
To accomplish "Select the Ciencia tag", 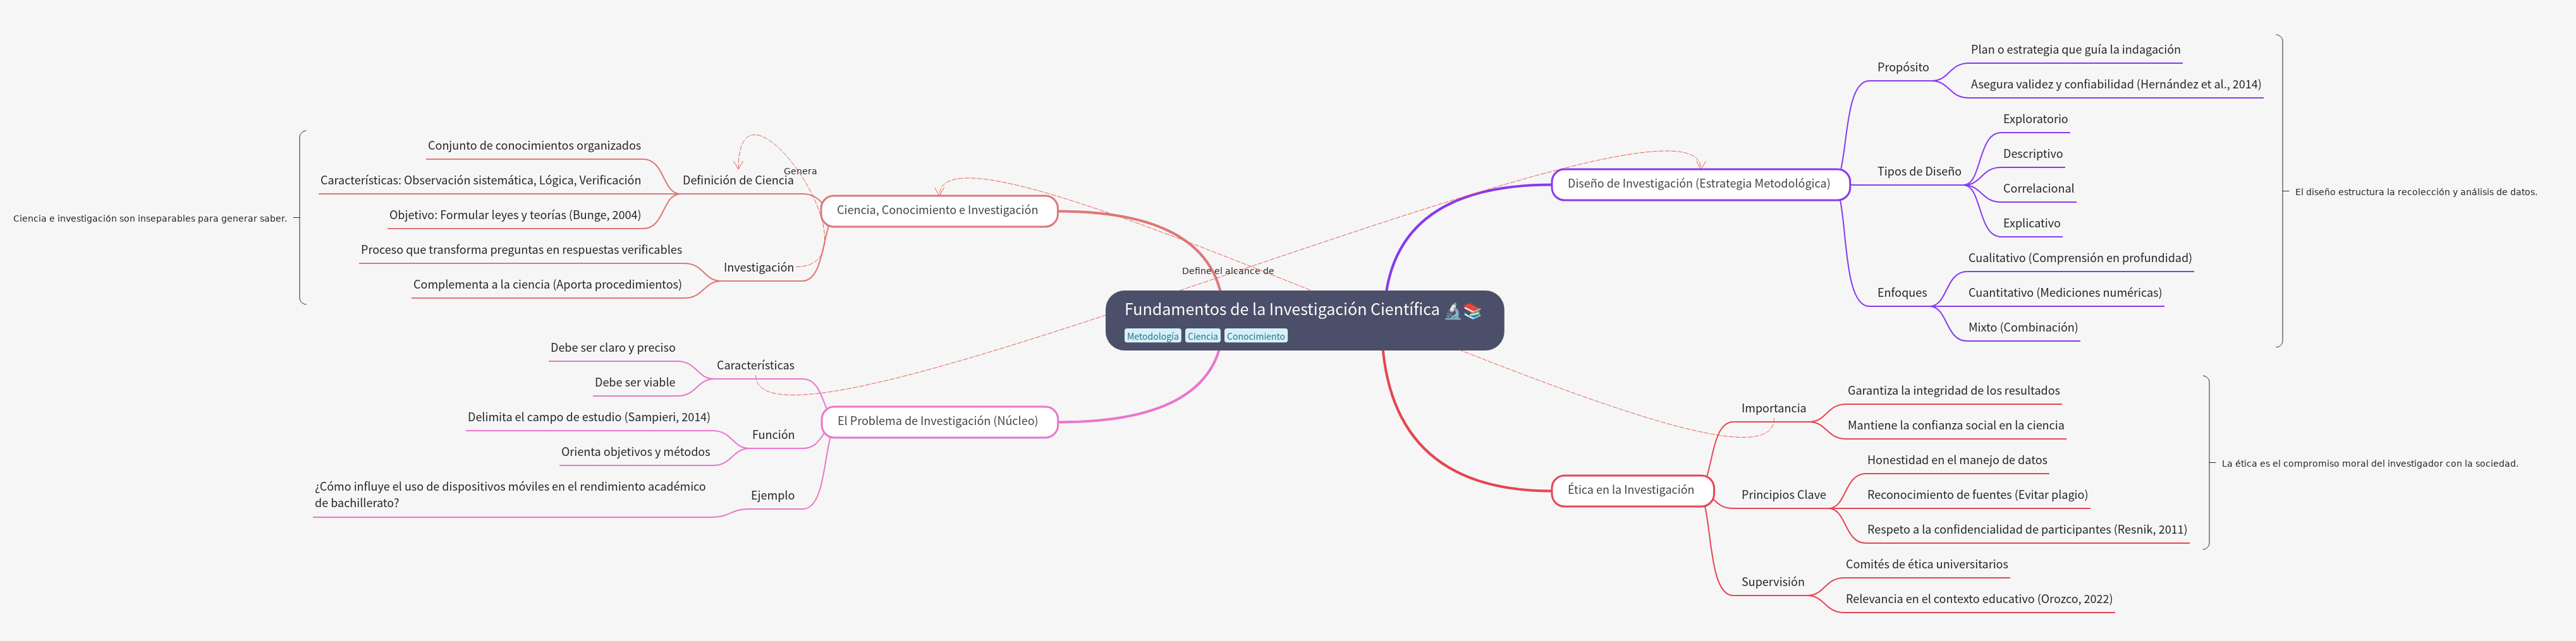I will click(1202, 337).
